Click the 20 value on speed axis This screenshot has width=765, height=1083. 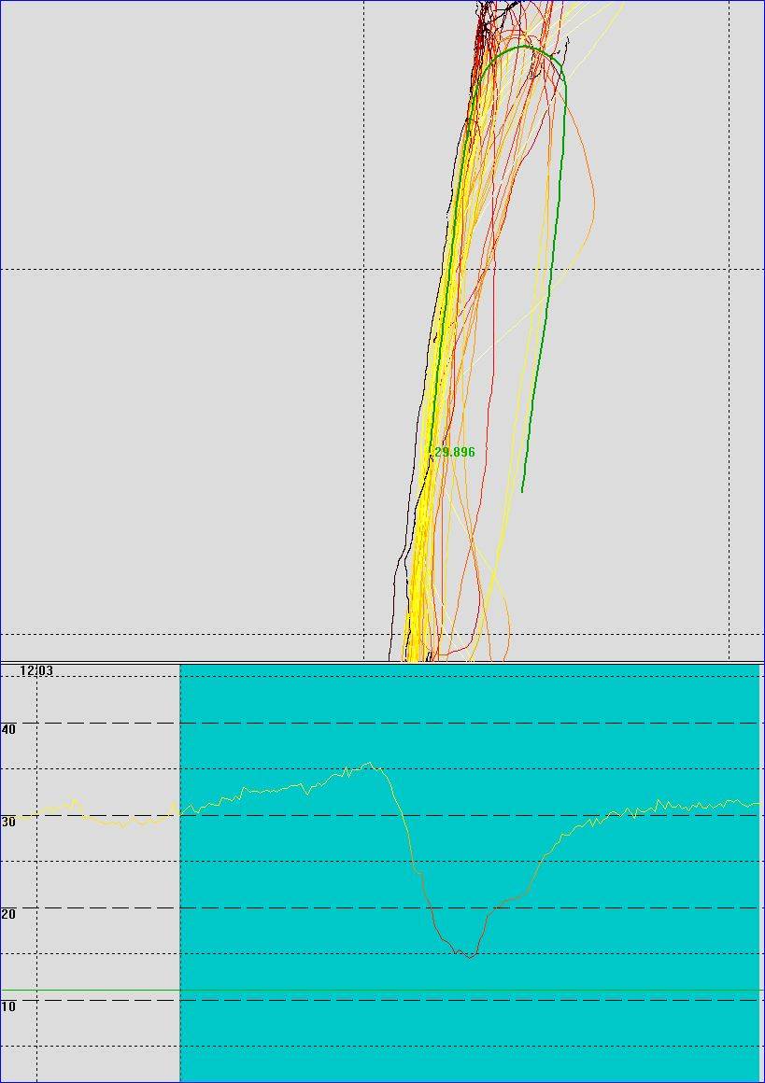[x=8, y=914]
